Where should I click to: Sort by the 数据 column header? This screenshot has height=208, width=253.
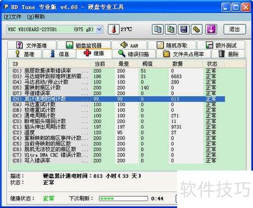click(x=186, y=64)
